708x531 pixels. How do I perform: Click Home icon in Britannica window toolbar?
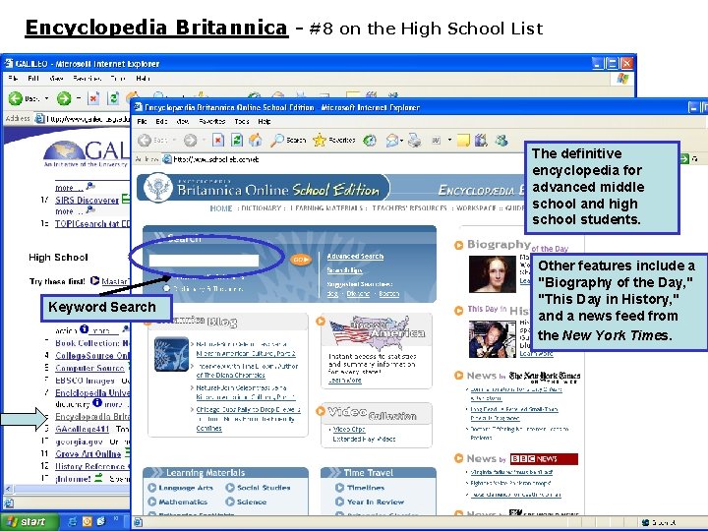[256, 141]
